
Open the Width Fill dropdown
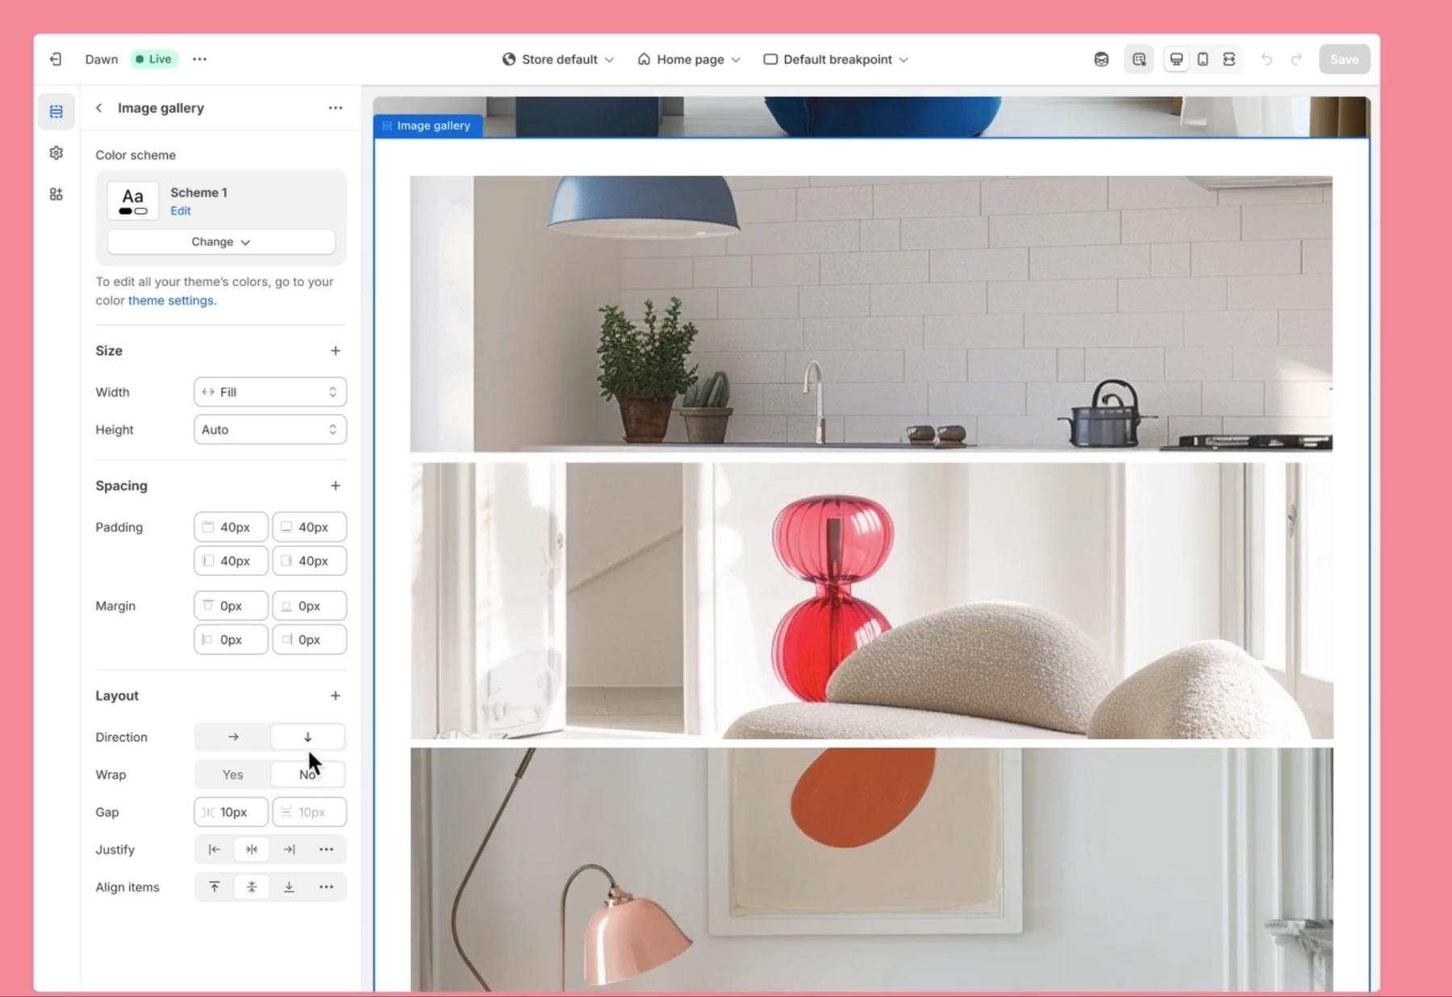click(270, 392)
